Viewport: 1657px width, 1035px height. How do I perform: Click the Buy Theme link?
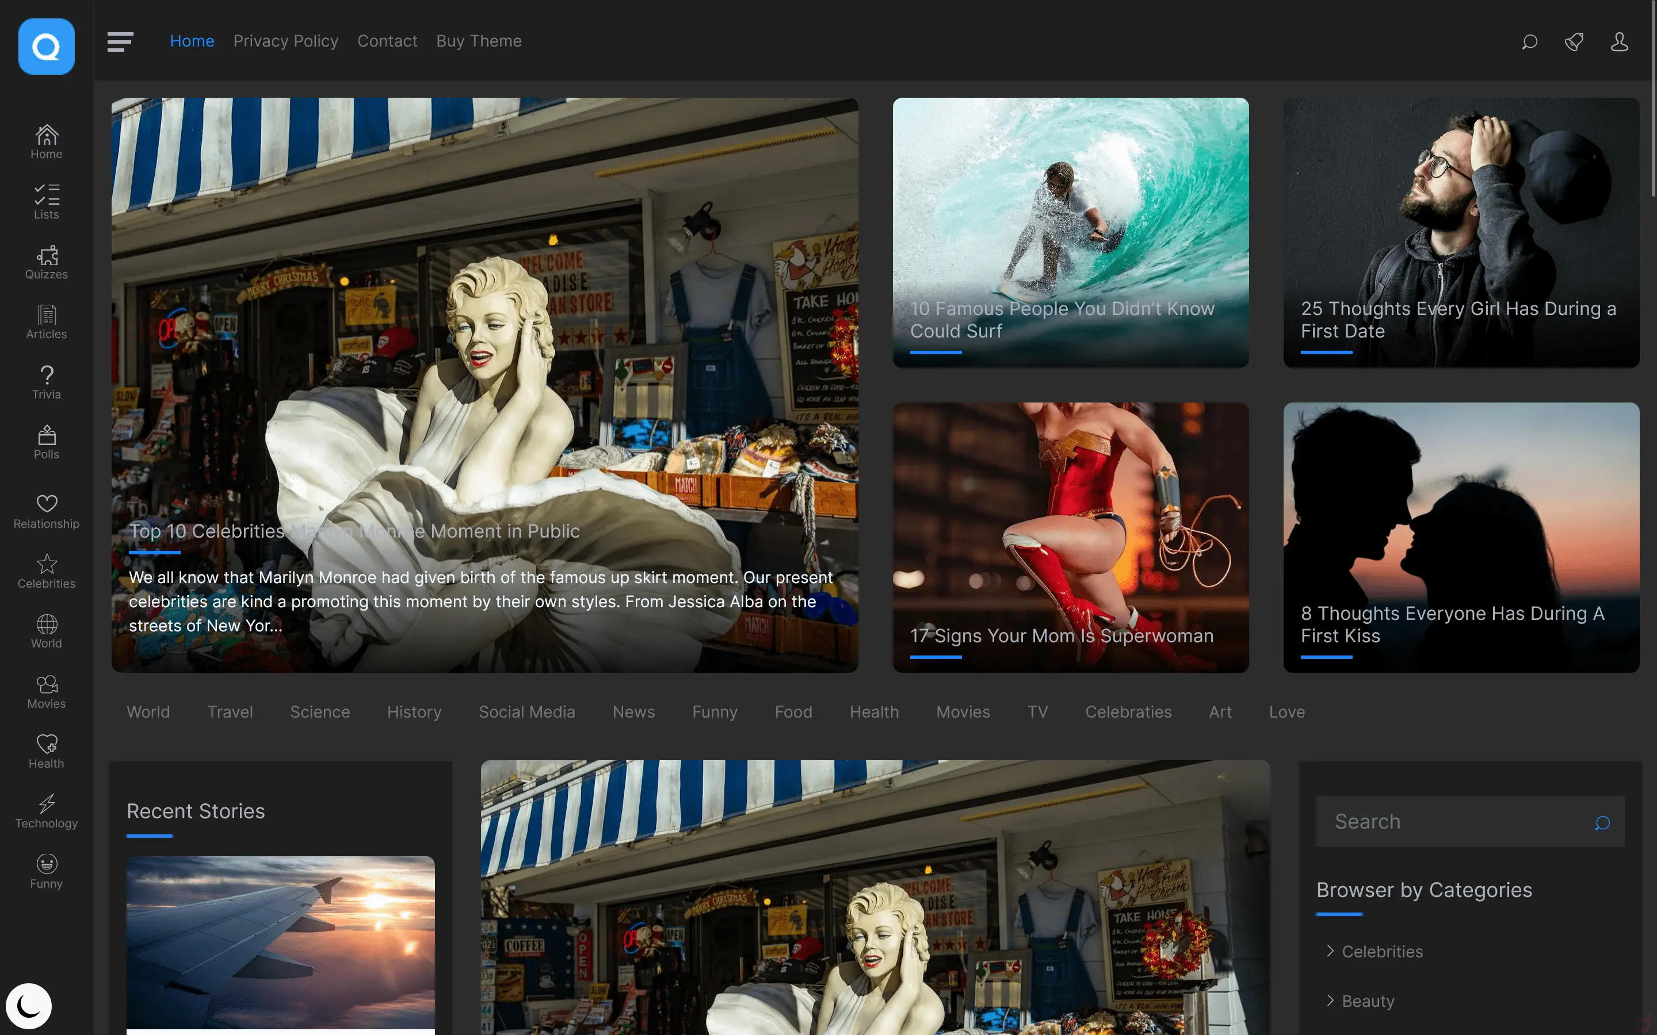pos(479,41)
